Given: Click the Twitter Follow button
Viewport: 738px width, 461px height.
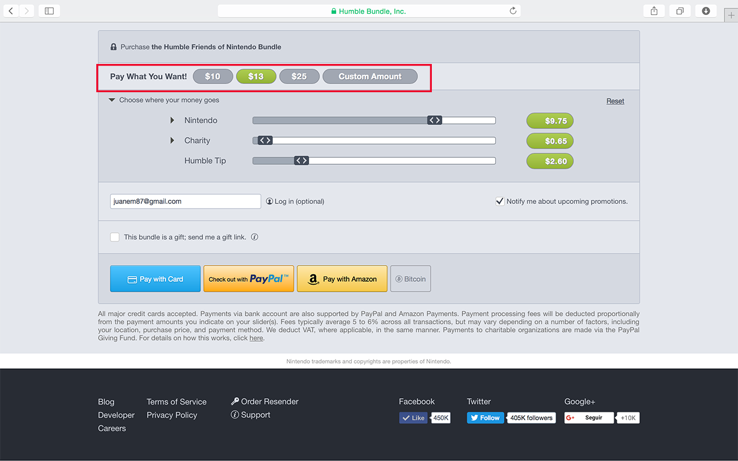Looking at the screenshot, I should 485,418.
